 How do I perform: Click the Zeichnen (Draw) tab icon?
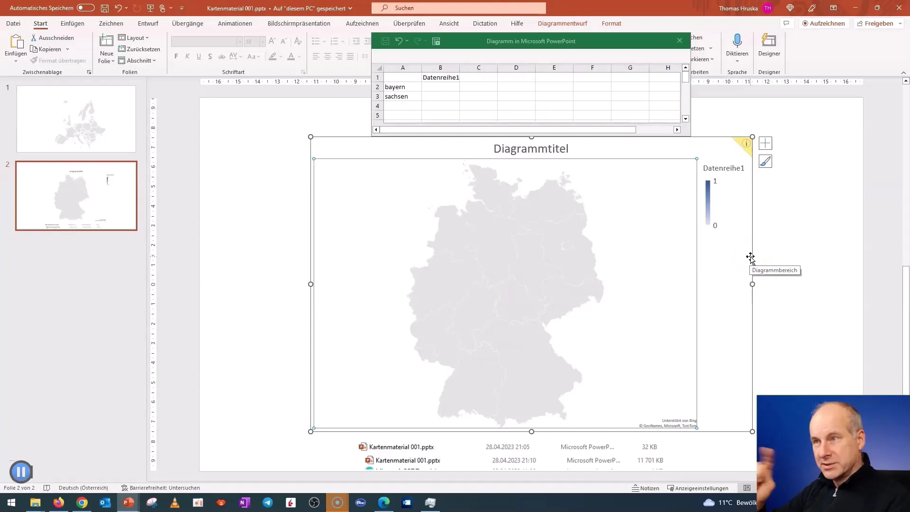pos(111,23)
